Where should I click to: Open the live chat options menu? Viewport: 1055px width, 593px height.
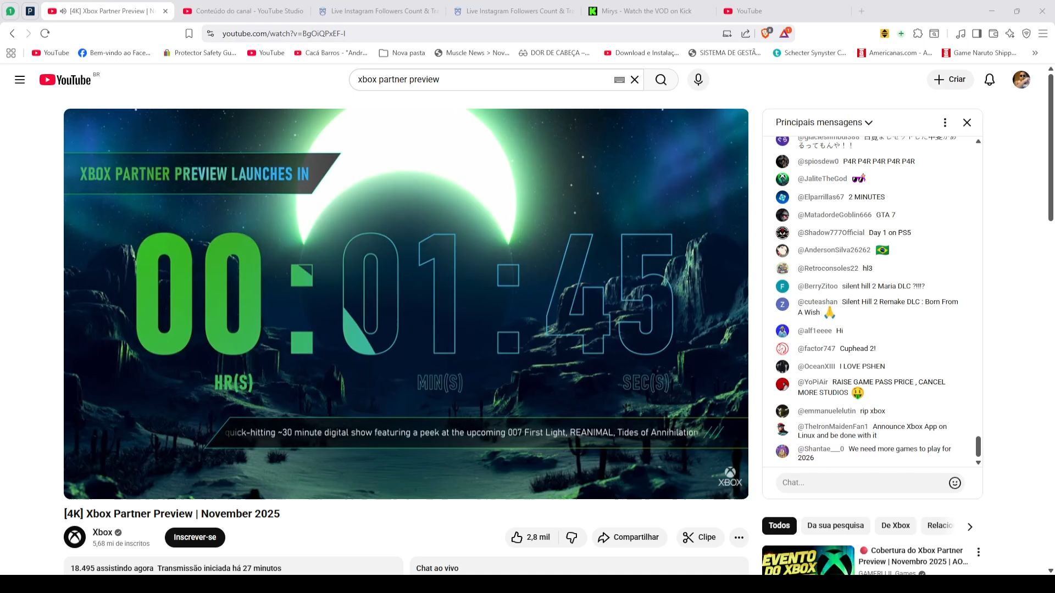point(945,122)
